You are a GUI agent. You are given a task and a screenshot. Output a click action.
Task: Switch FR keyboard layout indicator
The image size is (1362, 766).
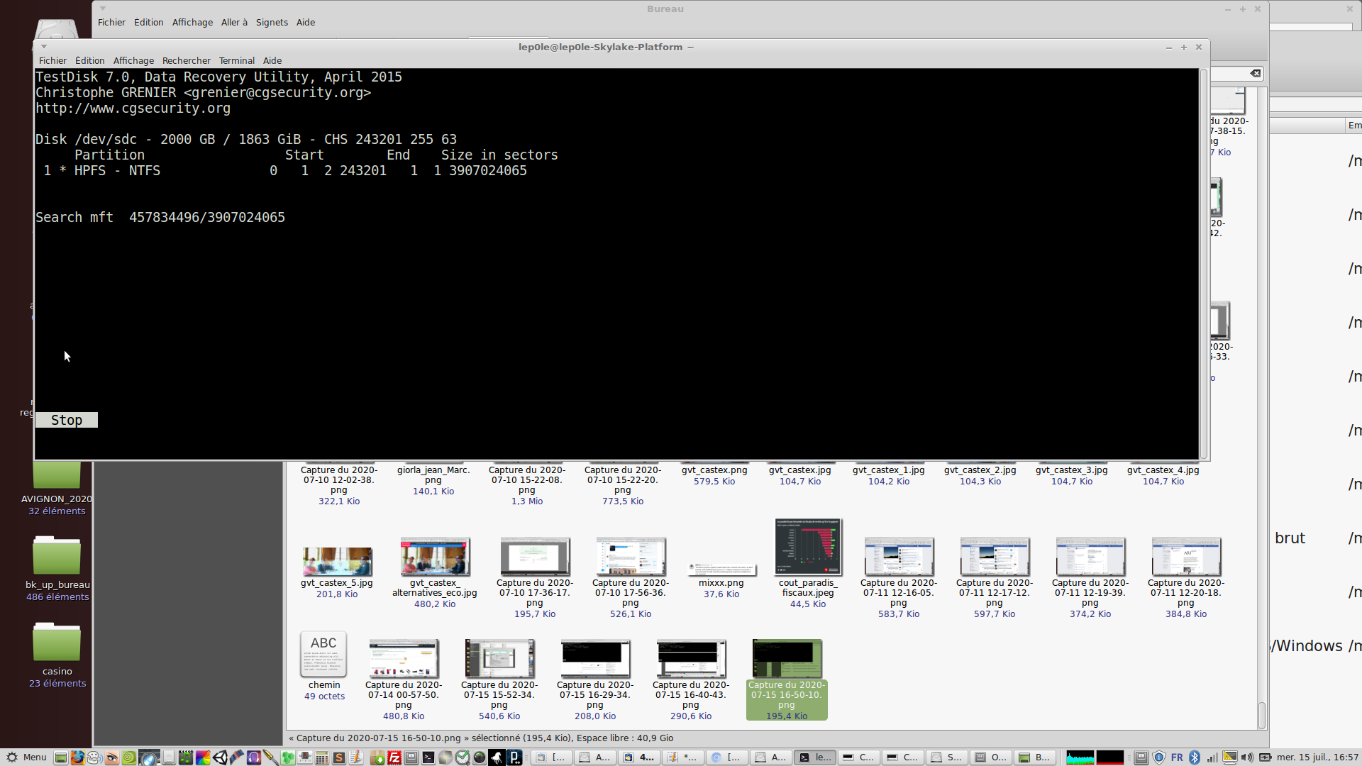coord(1177,757)
